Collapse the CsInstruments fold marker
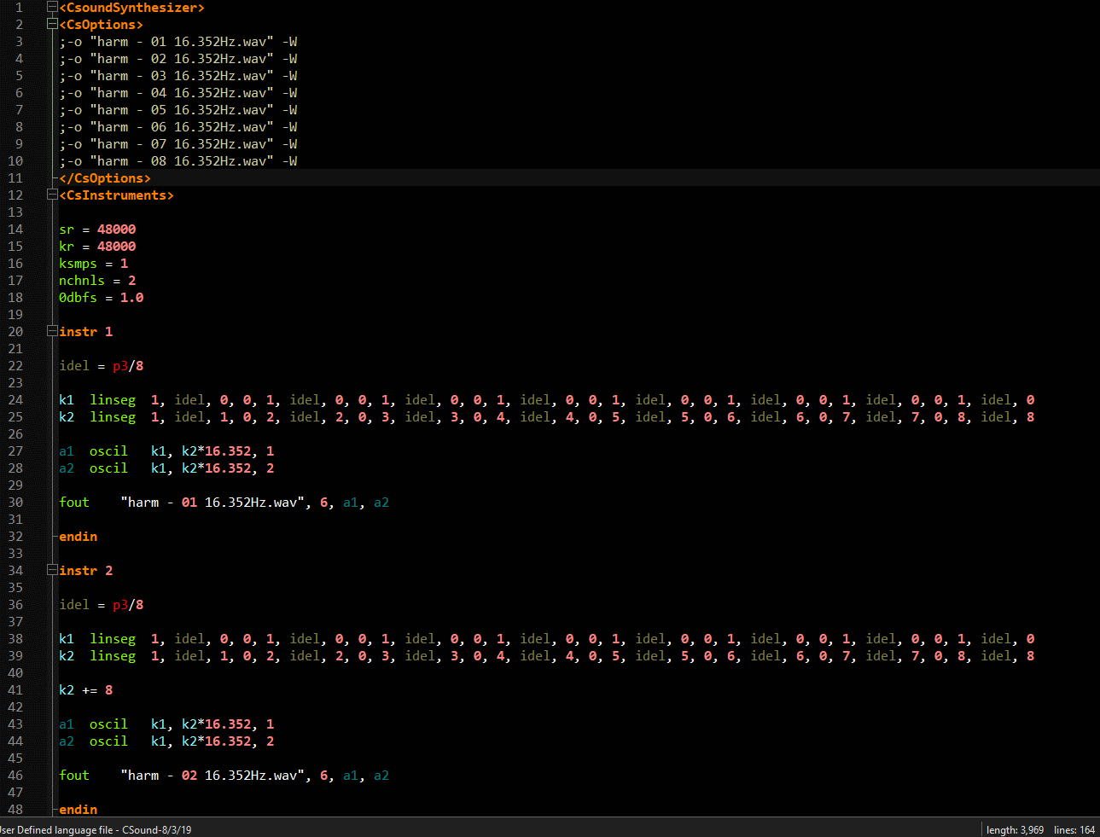The height and width of the screenshot is (837, 1100). [x=52, y=195]
